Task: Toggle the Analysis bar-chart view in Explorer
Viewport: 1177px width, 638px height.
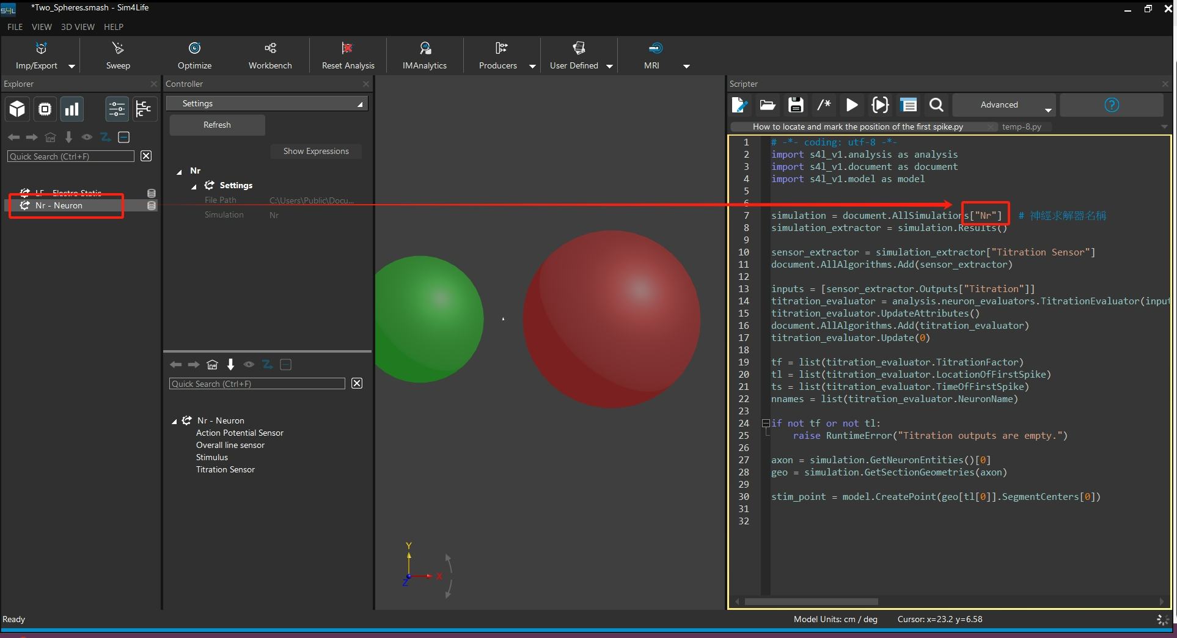Action: click(72, 109)
